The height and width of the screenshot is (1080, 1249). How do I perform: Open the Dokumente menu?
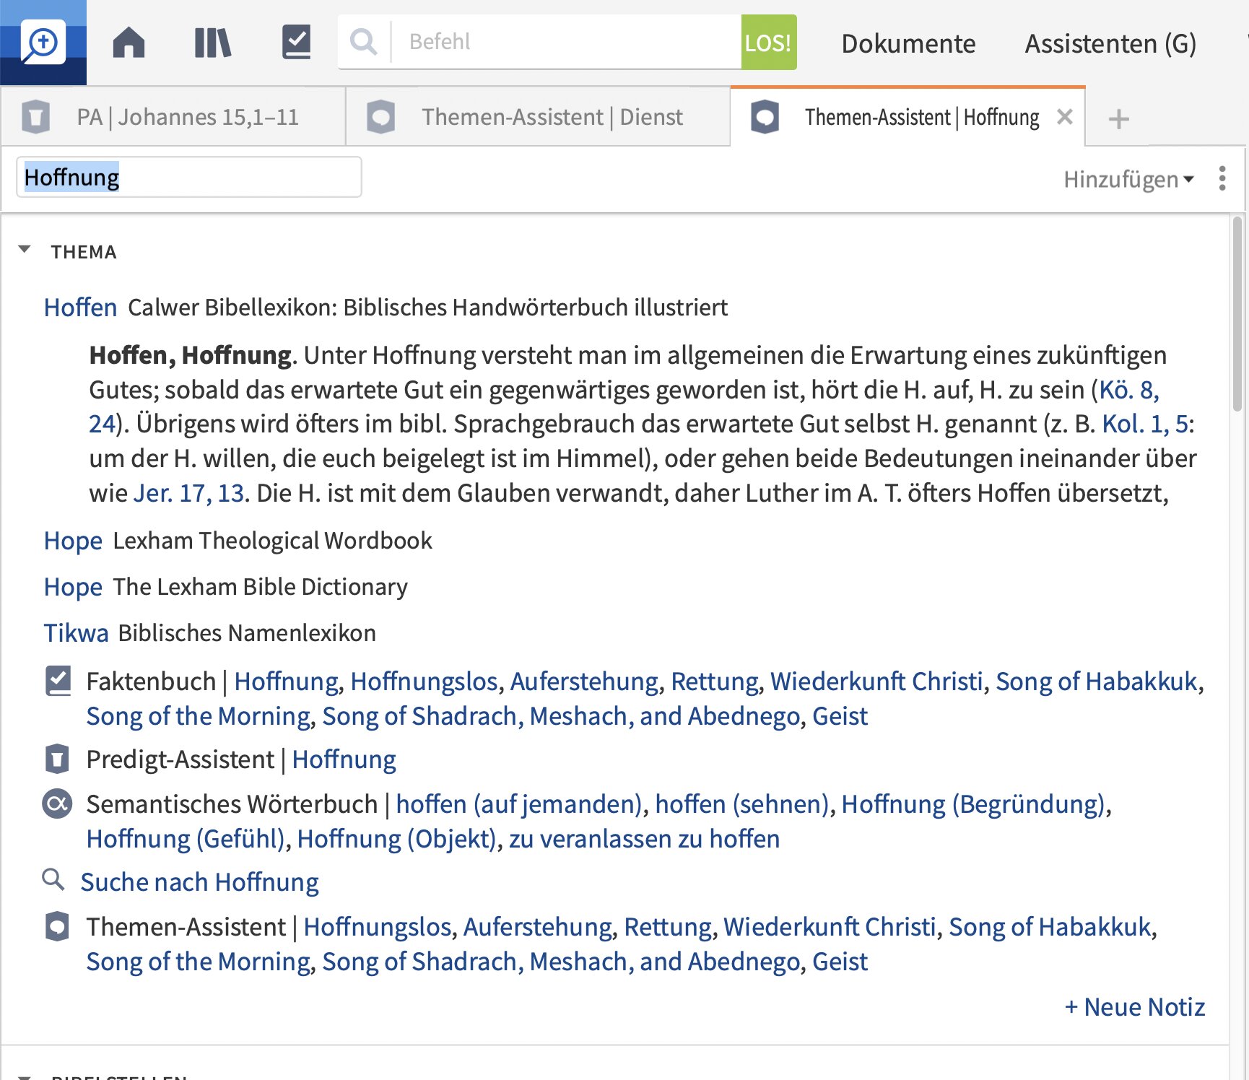click(908, 43)
